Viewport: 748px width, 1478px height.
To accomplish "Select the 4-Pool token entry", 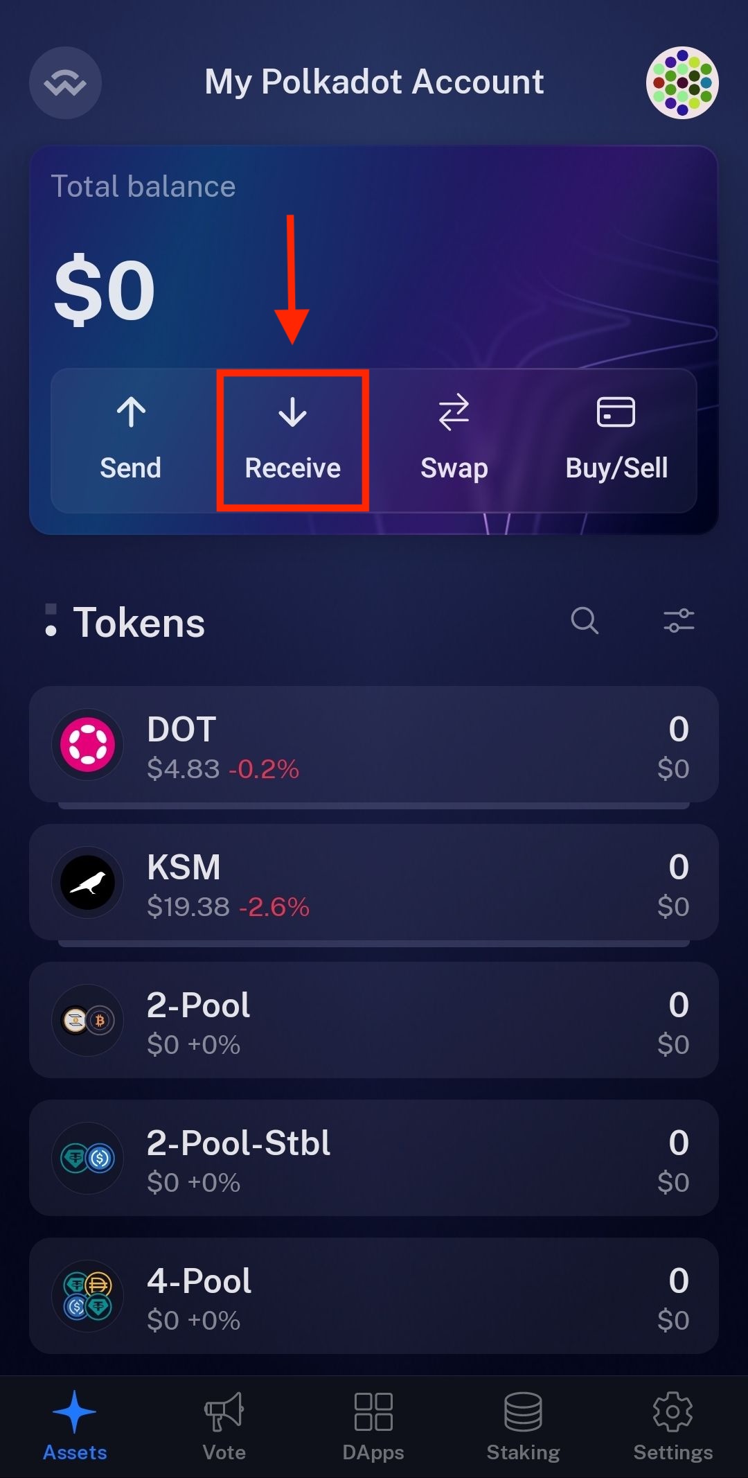I will coord(374,1296).
